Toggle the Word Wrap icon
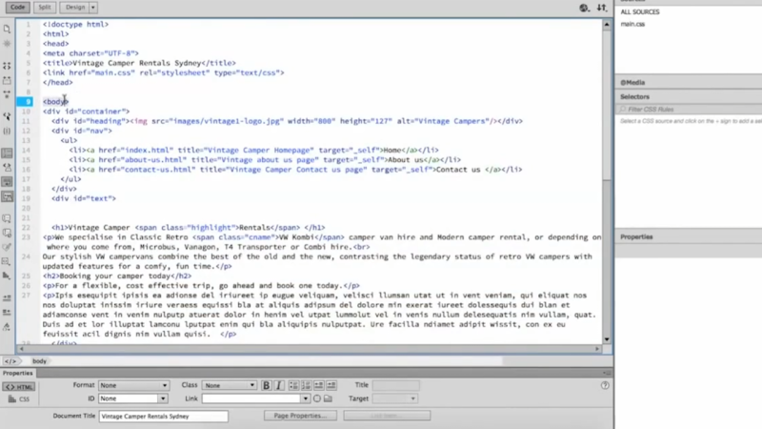This screenshot has height=429, width=762. click(7, 182)
